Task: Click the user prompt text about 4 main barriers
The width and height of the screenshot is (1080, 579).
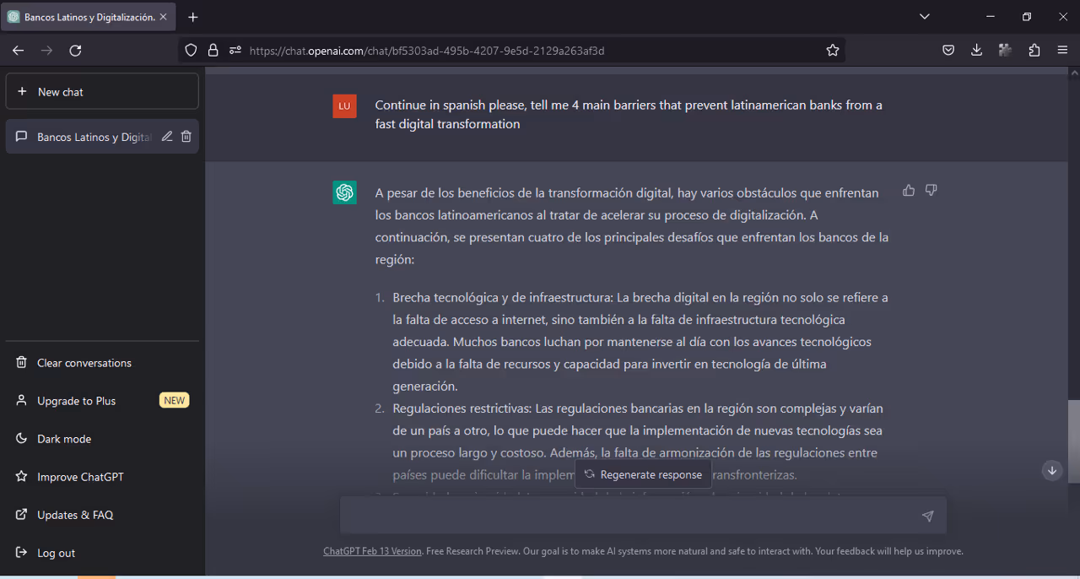Action: pos(629,115)
